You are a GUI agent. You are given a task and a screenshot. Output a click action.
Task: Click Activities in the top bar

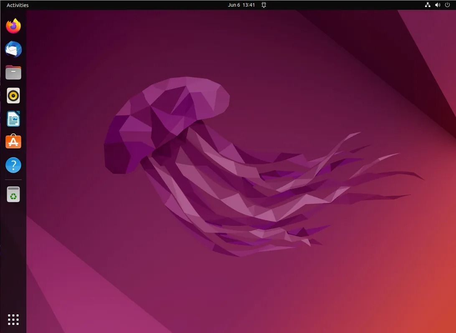[x=18, y=5]
